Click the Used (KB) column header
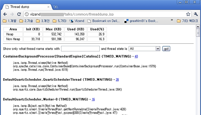The height and width of the screenshot is (115, 201). [76, 29]
